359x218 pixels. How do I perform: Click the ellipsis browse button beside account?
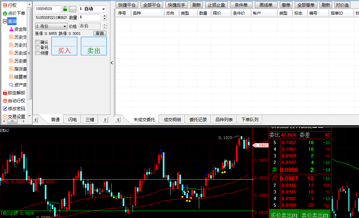pos(73,9)
